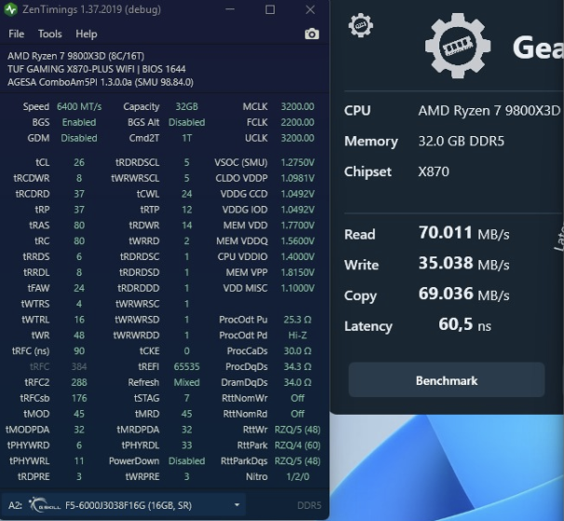Click the Write result 35.038 MB/s
564x521 pixels.
click(463, 264)
